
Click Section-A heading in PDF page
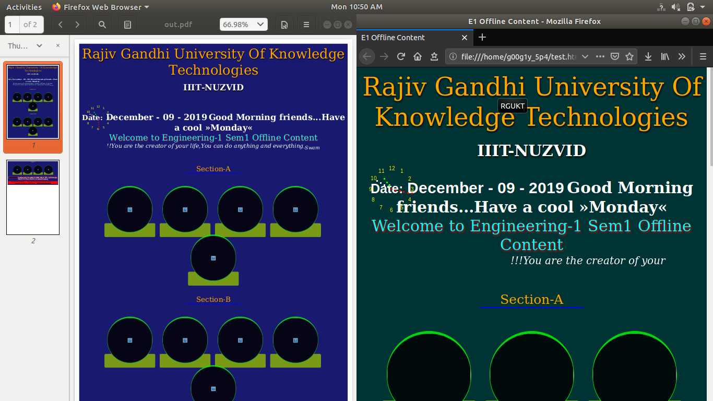[x=213, y=169]
